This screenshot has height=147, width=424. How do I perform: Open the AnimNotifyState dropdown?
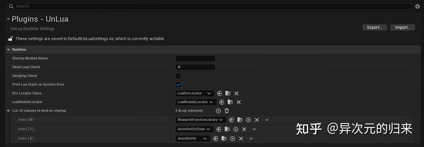tap(195, 129)
